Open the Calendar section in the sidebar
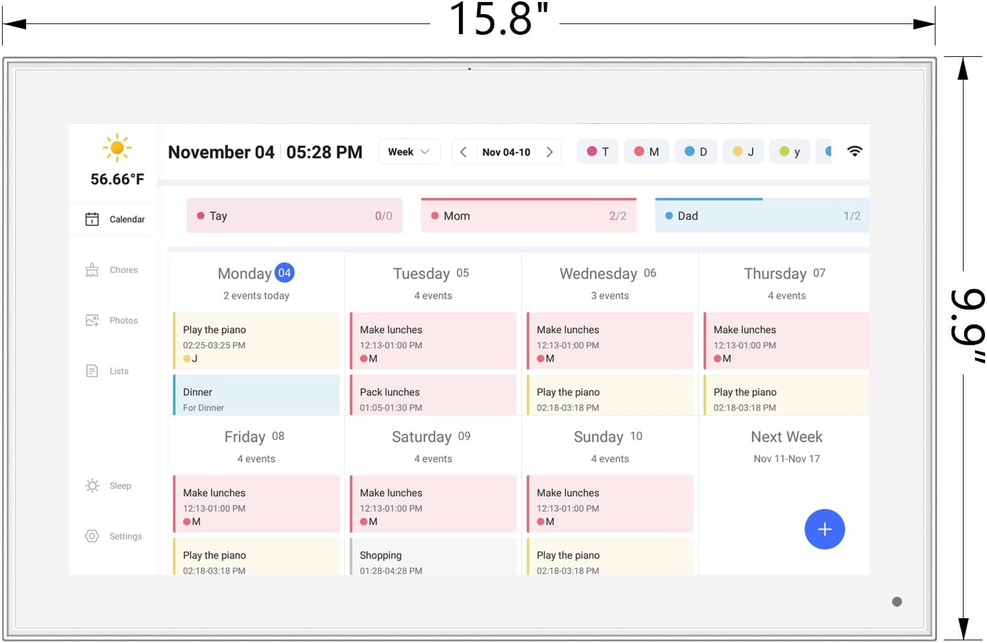 coord(112,218)
